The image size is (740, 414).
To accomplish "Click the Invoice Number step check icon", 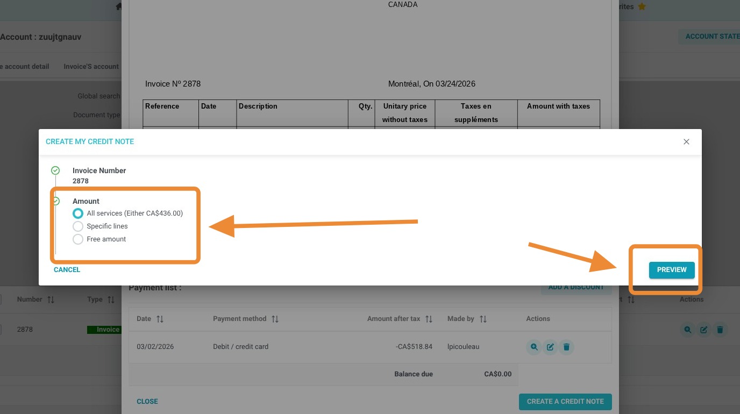I will (55, 170).
